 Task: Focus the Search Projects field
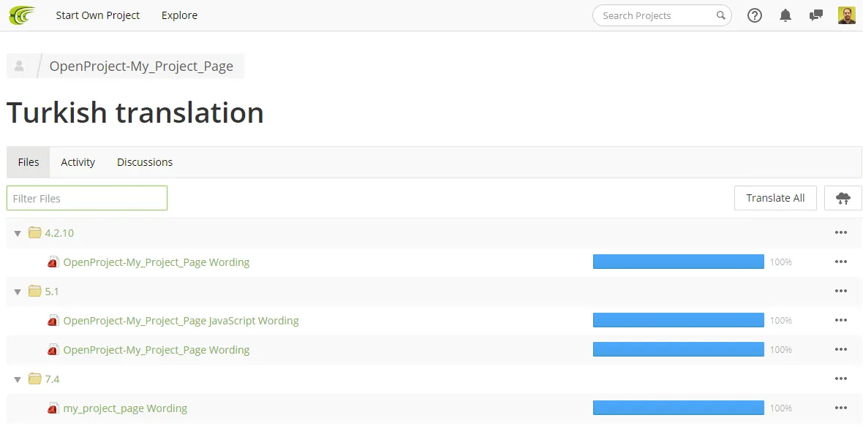pos(662,15)
